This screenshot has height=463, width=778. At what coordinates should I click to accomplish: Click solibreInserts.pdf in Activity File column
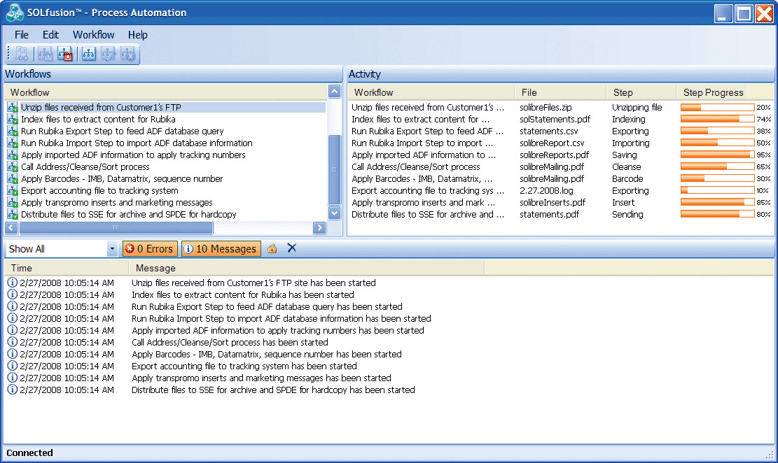tap(553, 202)
